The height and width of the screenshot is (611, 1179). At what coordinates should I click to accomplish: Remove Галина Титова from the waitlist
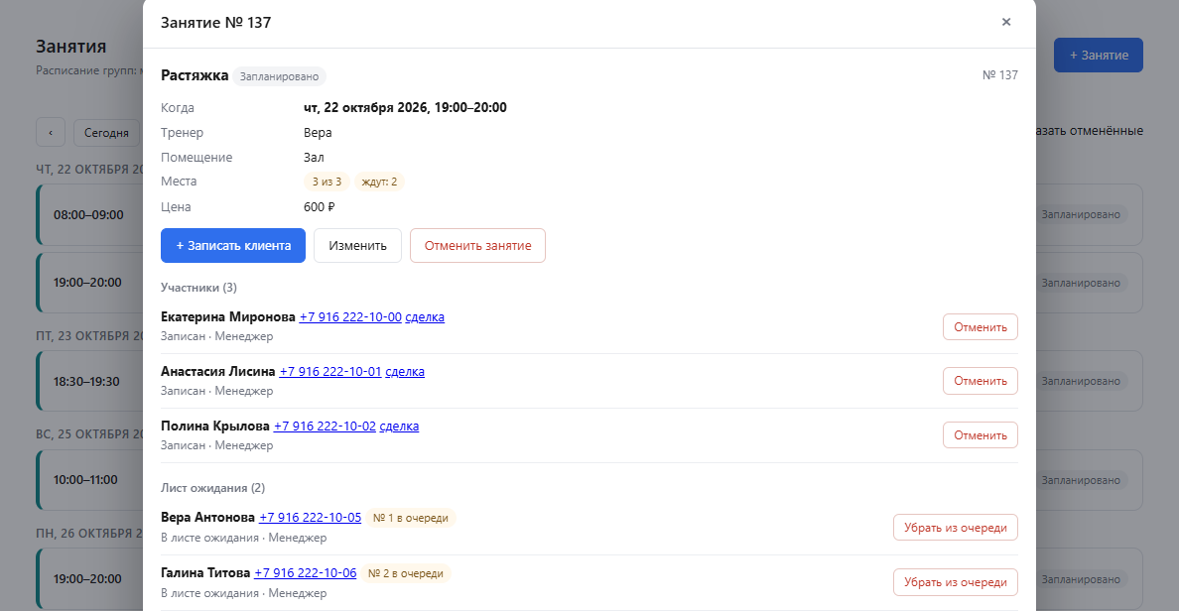(956, 582)
